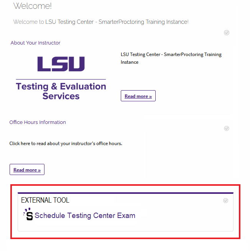Select the SmarterProctoring Training Instance instructor description

171,58
